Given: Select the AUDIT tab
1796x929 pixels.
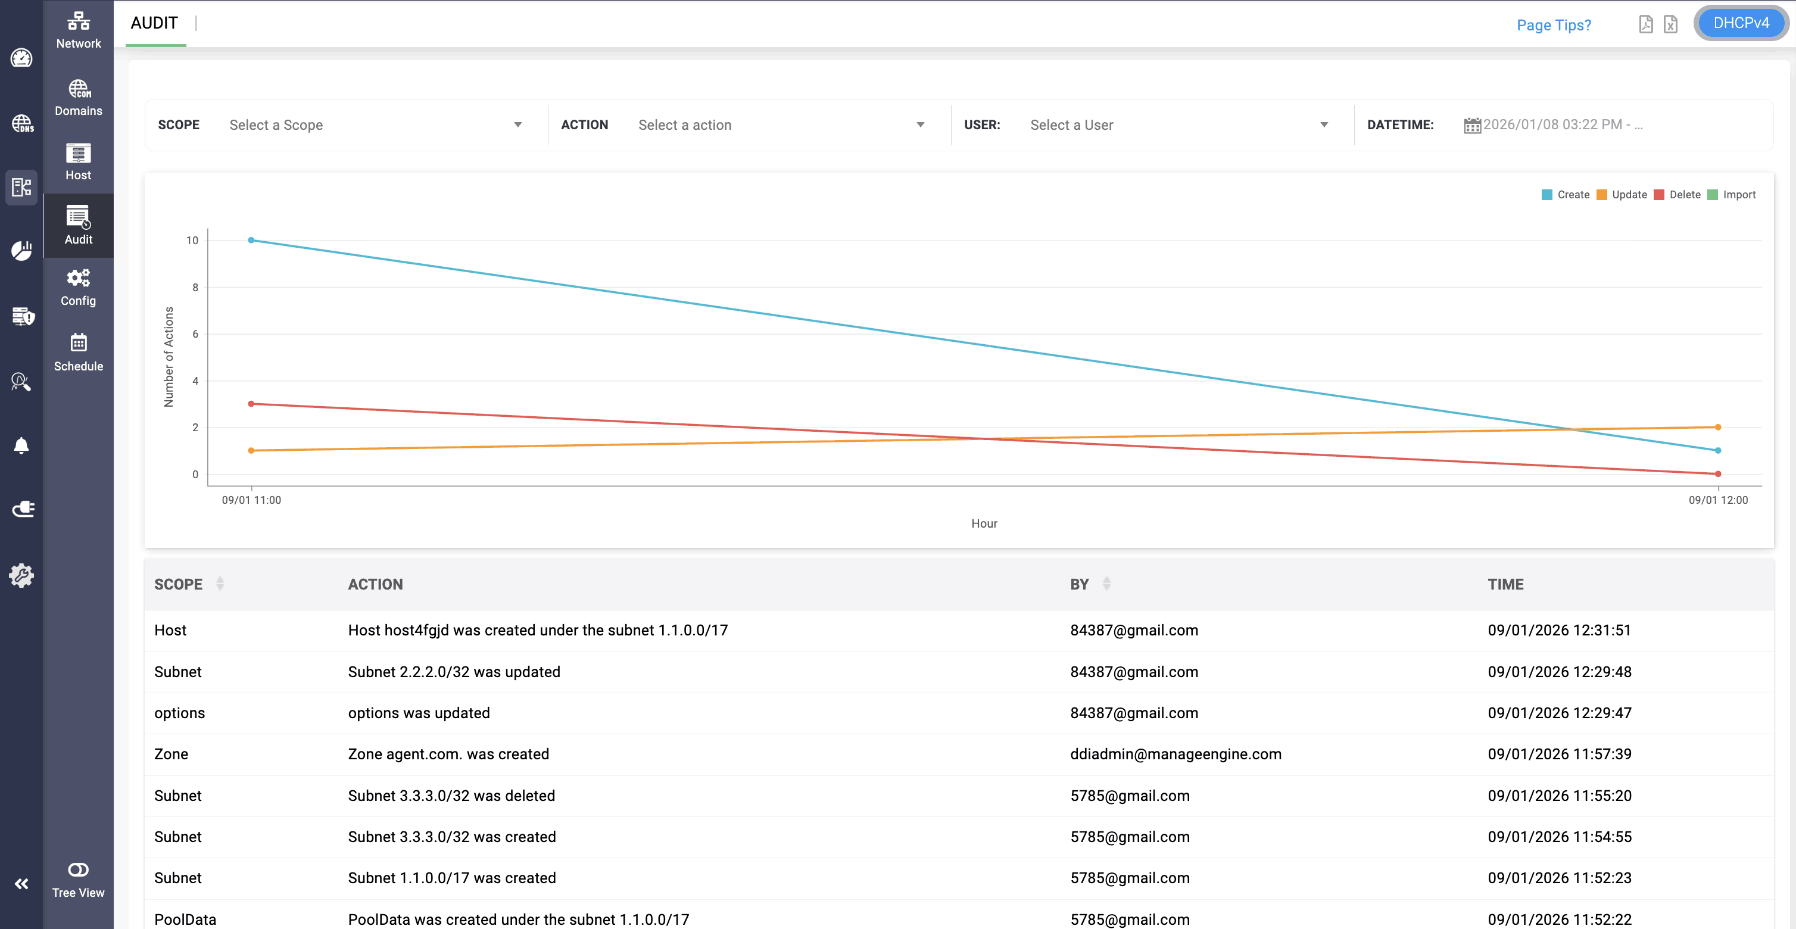Looking at the screenshot, I should [x=155, y=23].
